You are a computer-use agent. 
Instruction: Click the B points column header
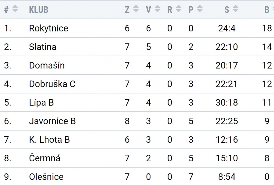click(x=267, y=10)
